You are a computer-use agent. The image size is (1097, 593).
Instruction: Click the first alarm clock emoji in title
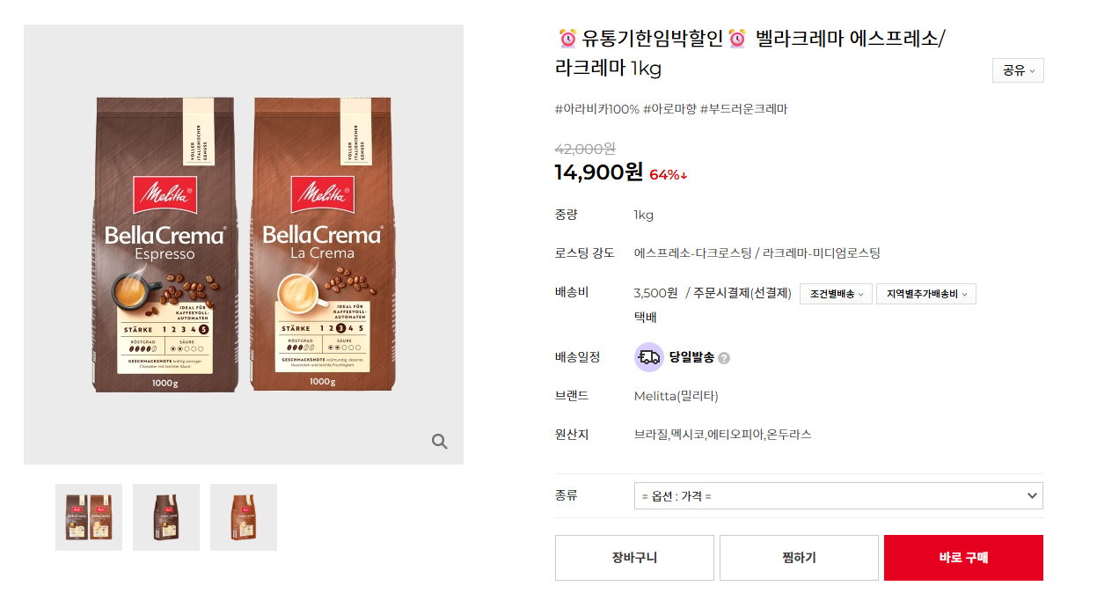point(568,39)
